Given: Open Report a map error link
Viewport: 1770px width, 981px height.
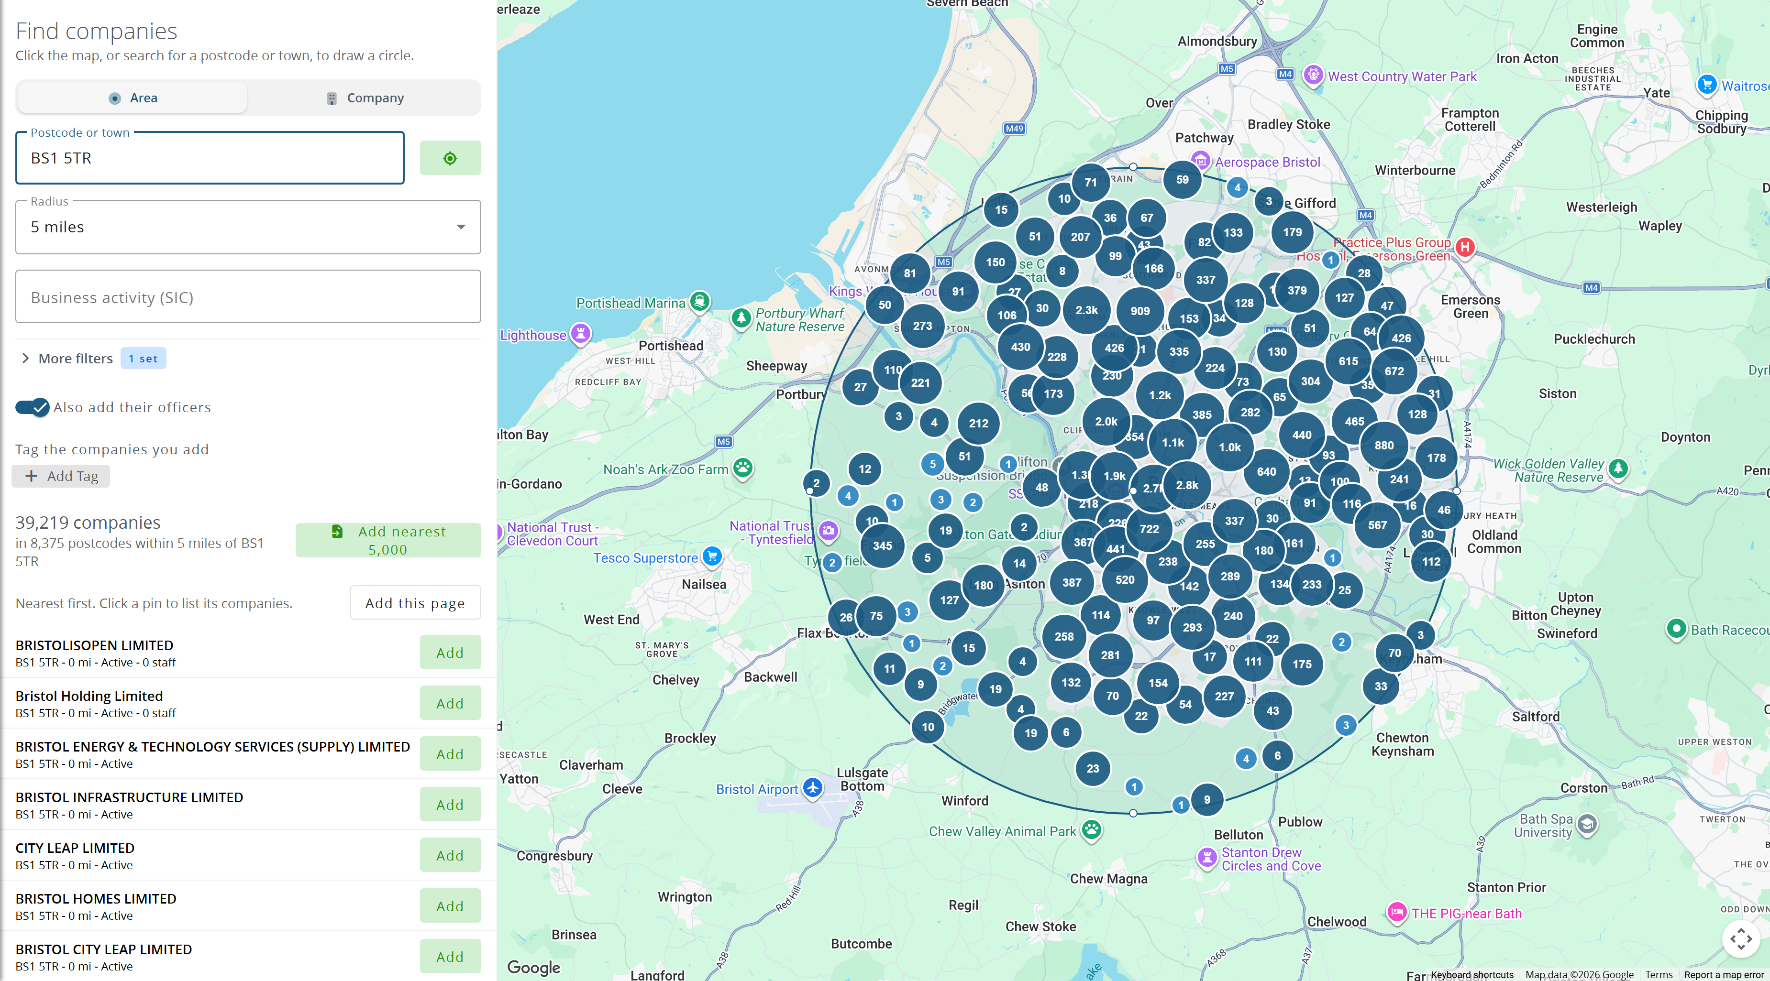Looking at the screenshot, I should tap(1723, 975).
